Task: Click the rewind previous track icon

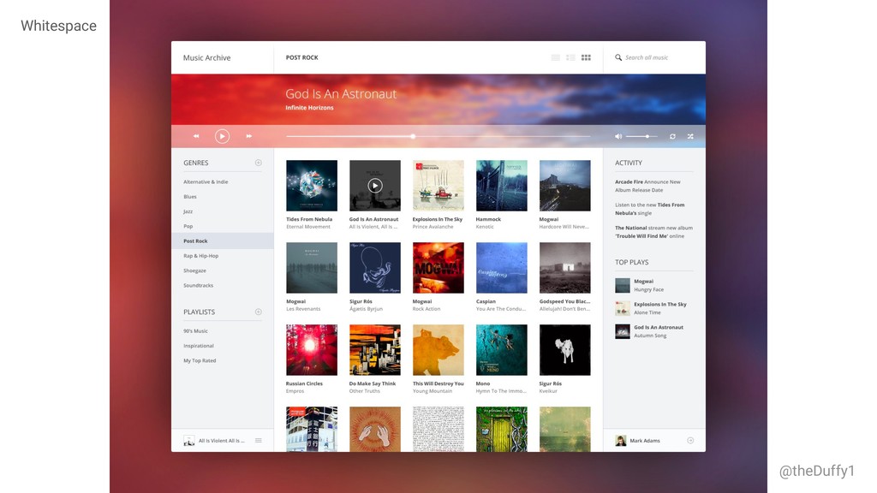Action: tap(196, 136)
